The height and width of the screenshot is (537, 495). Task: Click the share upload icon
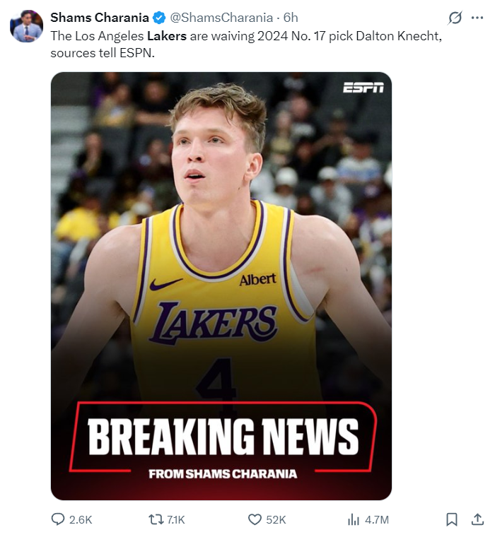tap(477, 519)
